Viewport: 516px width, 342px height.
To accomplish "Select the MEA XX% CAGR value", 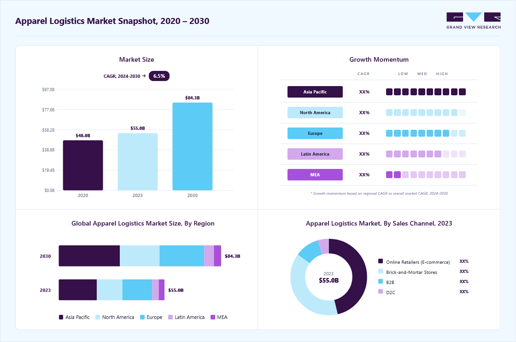I will click(364, 174).
